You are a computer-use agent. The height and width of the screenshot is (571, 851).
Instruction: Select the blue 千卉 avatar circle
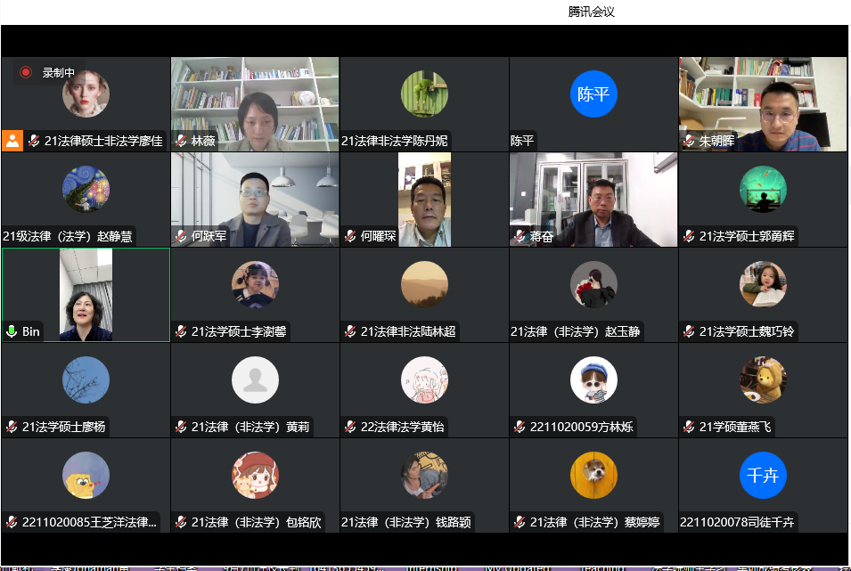(x=763, y=475)
